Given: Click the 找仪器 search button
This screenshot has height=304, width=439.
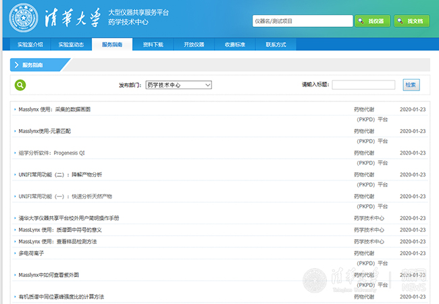Looking at the screenshot, I should tap(373, 21).
